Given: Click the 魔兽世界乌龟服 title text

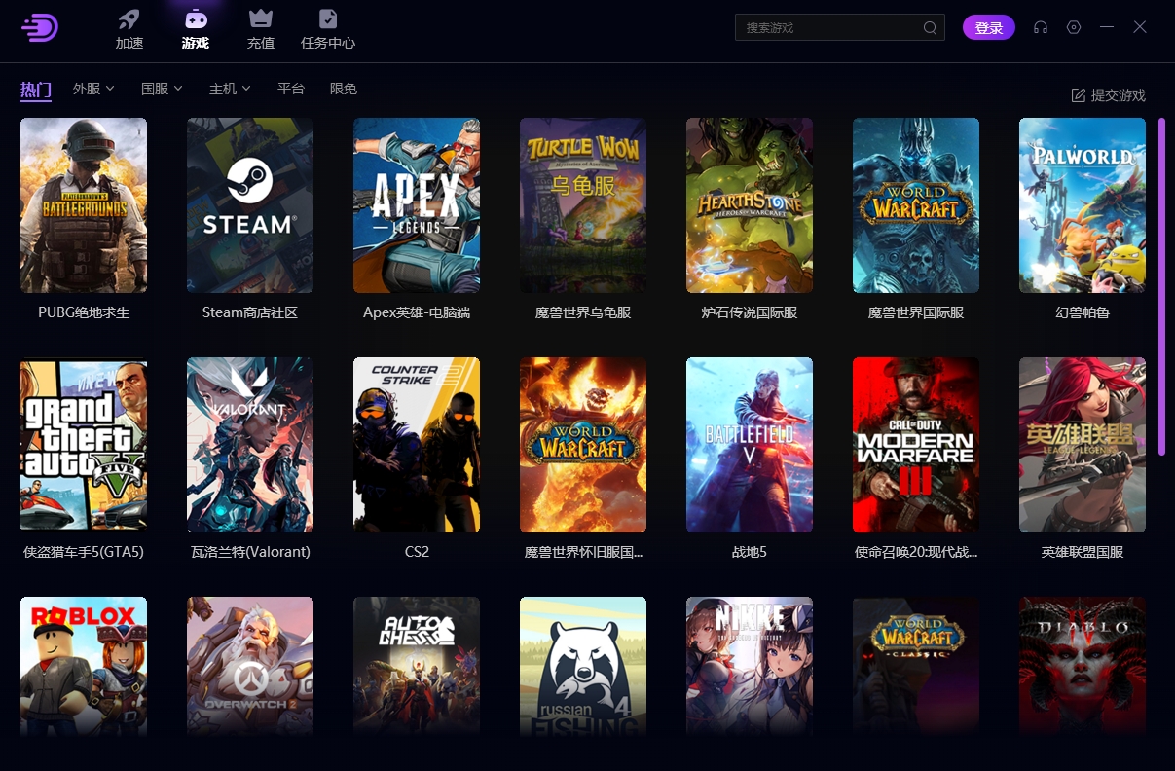Looking at the screenshot, I should click(x=583, y=312).
